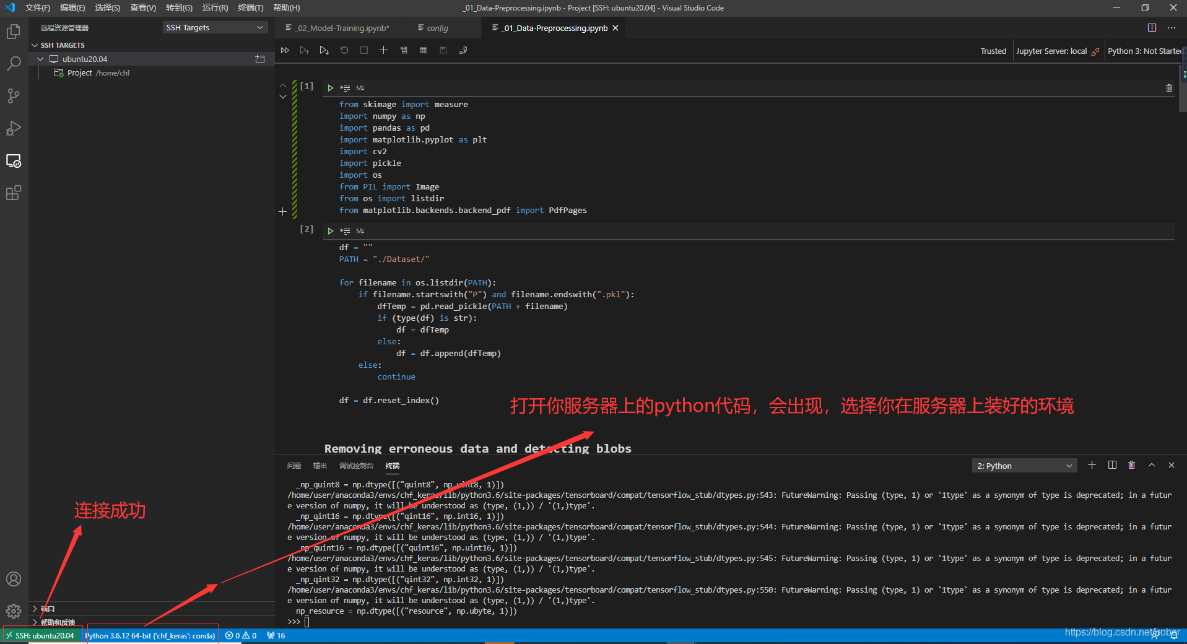Open the 帮助(H) menu
The height and width of the screenshot is (644, 1187).
tap(286, 8)
